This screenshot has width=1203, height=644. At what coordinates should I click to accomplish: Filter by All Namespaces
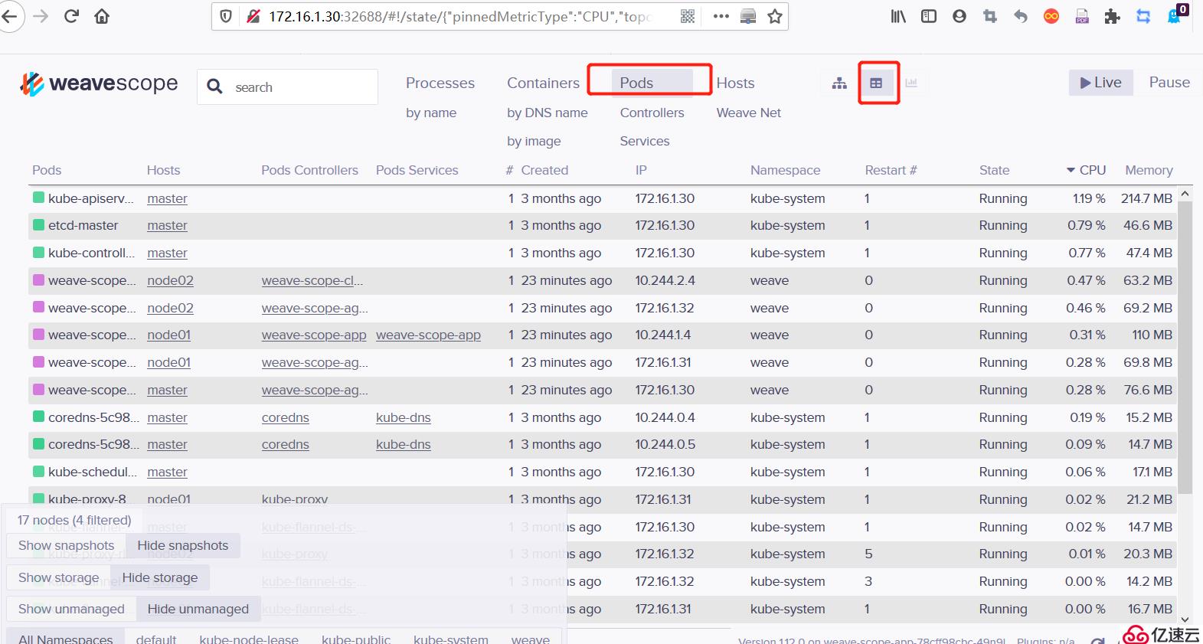tap(66, 639)
